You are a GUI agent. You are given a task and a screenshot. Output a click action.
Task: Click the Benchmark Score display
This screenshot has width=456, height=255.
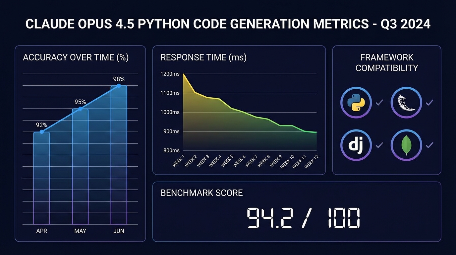tap(304, 217)
